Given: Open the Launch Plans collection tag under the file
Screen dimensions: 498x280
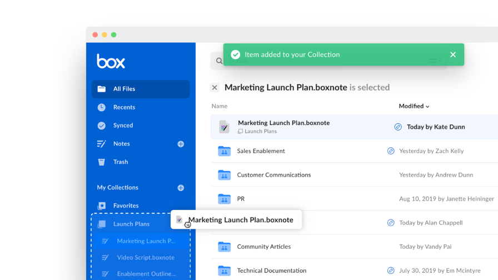Looking at the screenshot, I should tap(257, 131).
